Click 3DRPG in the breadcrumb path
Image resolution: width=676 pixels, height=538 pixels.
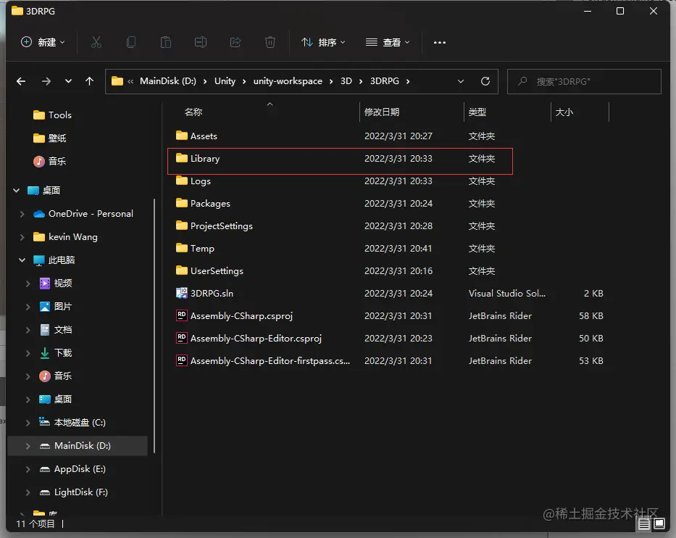385,81
